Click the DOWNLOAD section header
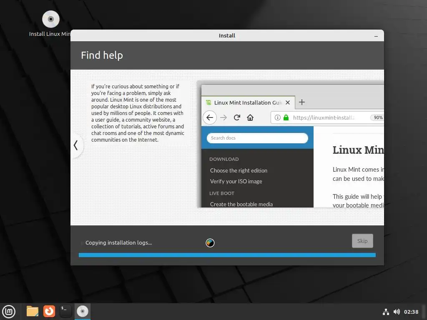Screen dimensions: 427x320 [224, 159]
